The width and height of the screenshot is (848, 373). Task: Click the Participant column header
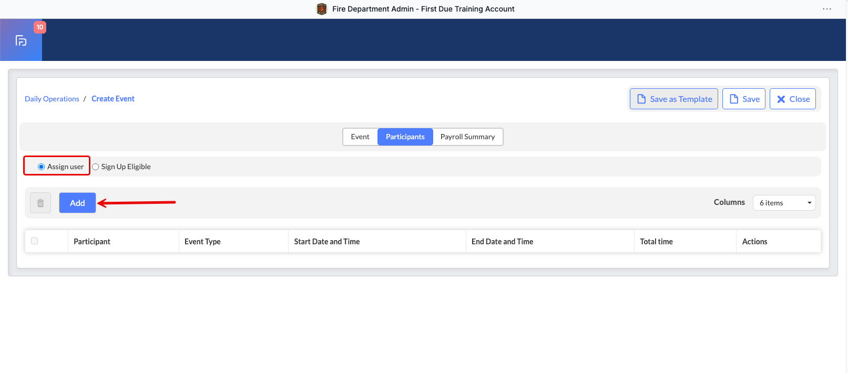pyautogui.click(x=92, y=242)
